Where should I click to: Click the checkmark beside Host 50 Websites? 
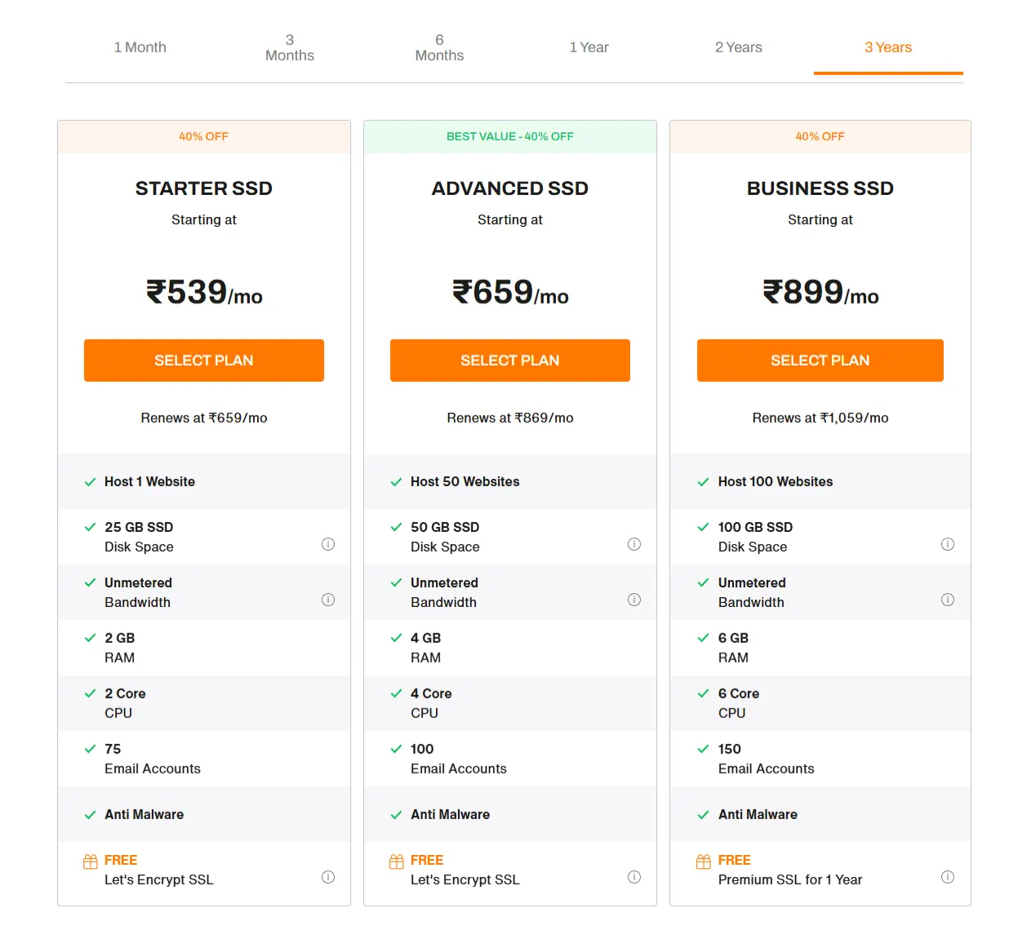(x=397, y=481)
